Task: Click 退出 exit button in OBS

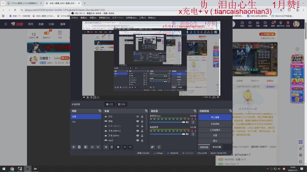Action: click(215, 141)
